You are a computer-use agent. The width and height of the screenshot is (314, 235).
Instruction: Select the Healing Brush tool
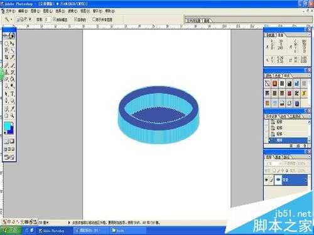point(6,66)
